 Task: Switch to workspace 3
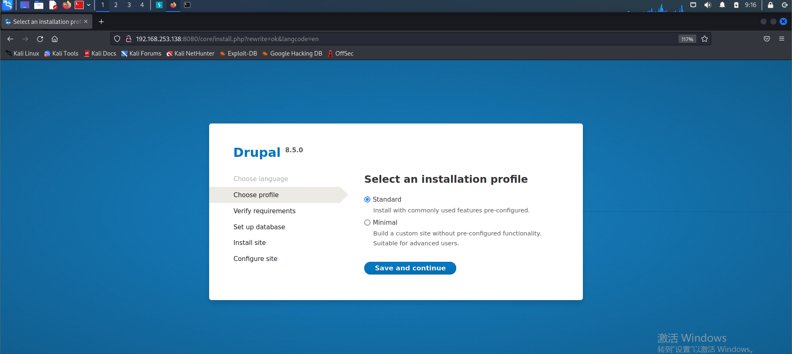(x=129, y=5)
